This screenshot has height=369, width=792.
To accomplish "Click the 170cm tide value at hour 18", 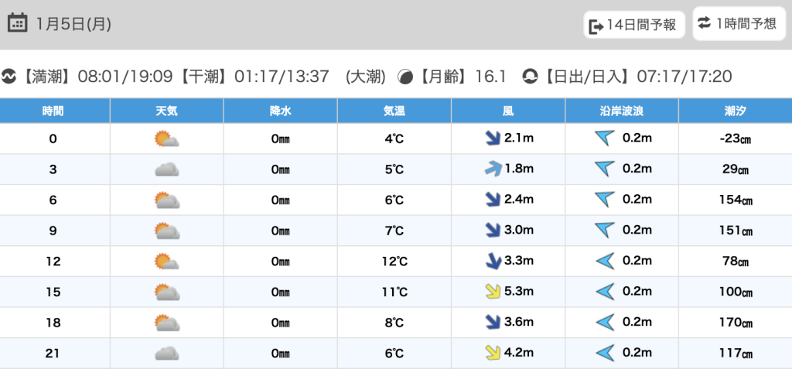I will click(735, 323).
